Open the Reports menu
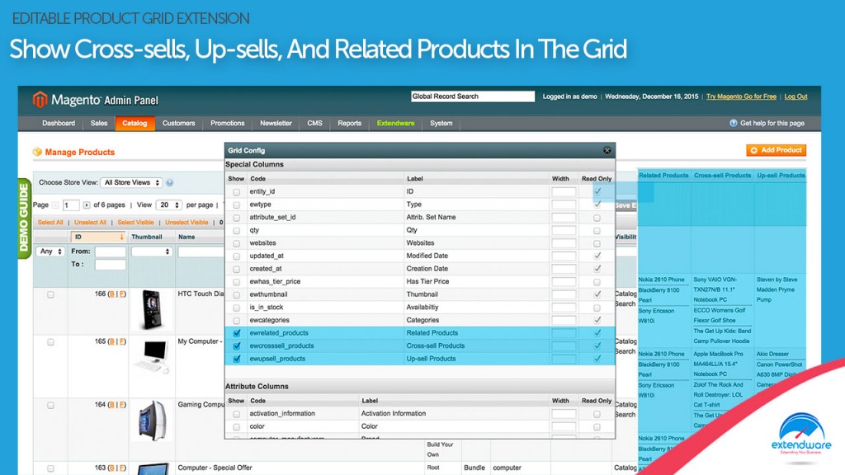This screenshot has height=475, width=845. pyautogui.click(x=350, y=124)
